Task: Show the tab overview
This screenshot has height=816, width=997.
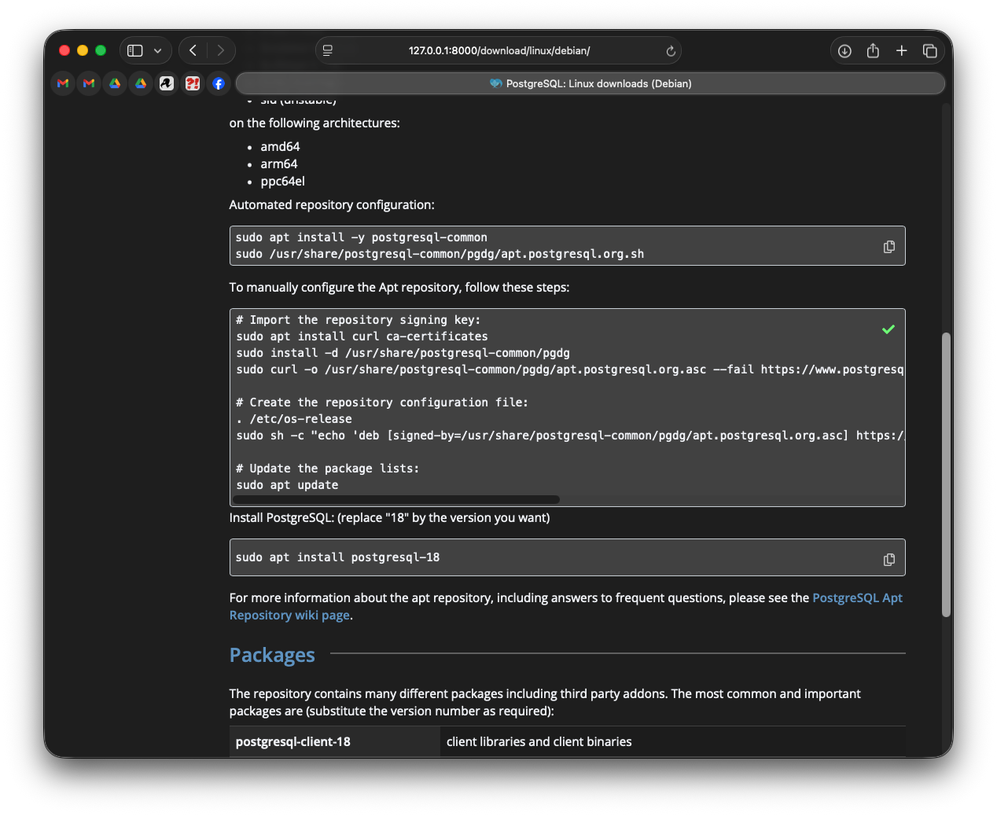Action: point(930,51)
